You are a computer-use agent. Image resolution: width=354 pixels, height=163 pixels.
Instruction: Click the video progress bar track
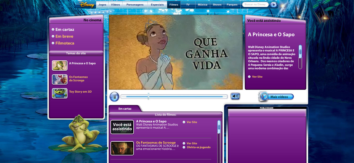tap(174, 97)
